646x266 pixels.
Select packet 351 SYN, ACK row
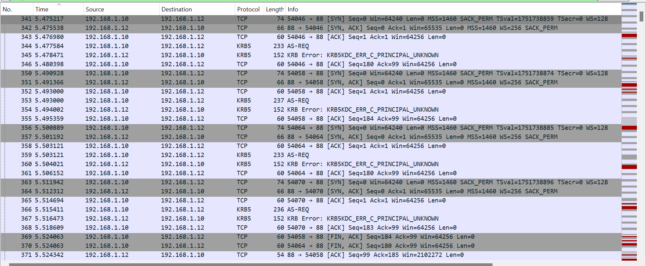pyautogui.click(x=303, y=82)
